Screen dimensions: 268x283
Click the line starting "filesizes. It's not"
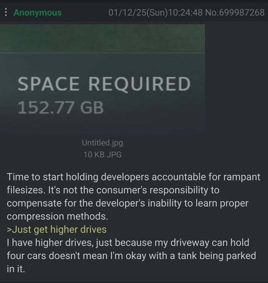[x=113, y=190]
